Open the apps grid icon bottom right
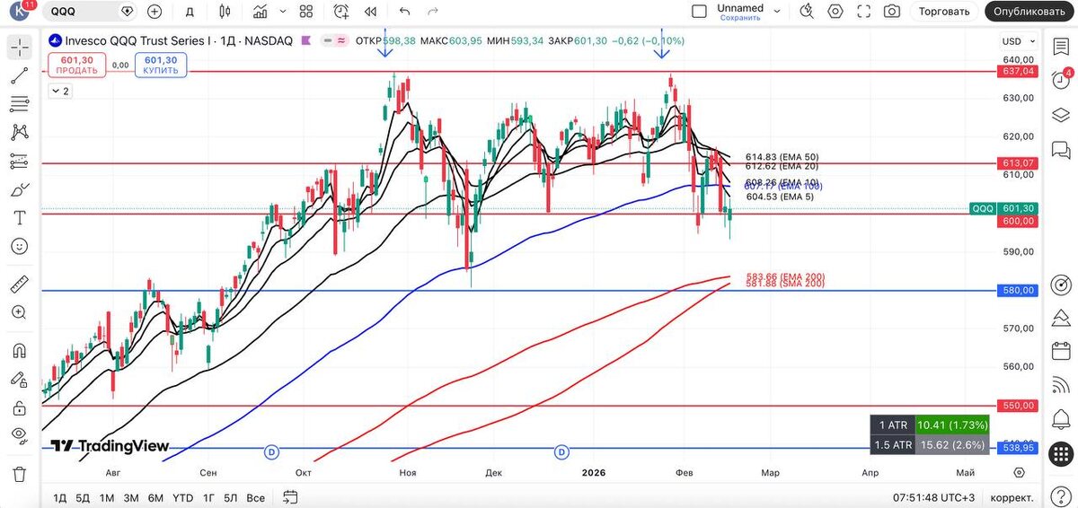This screenshot has width=1078, height=508. (x=1060, y=454)
